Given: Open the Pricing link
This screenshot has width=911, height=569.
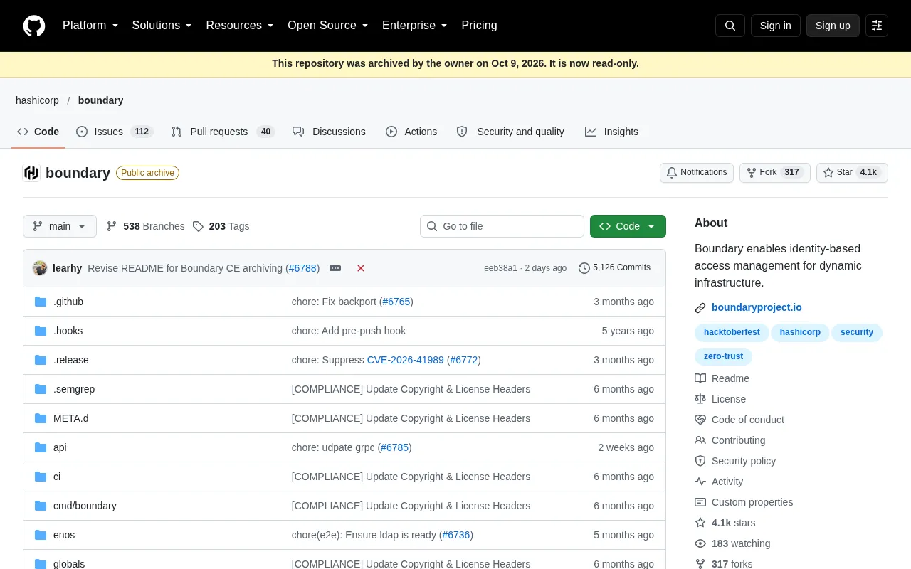Looking at the screenshot, I should (x=479, y=26).
